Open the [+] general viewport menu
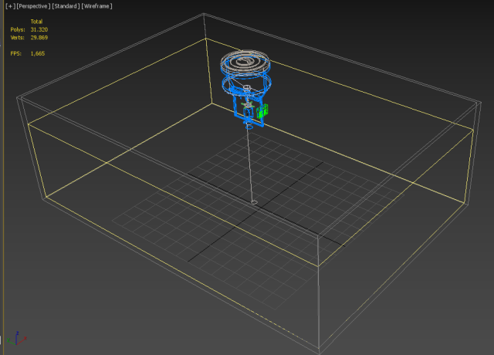The image size is (494, 355). tap(10, 5)
